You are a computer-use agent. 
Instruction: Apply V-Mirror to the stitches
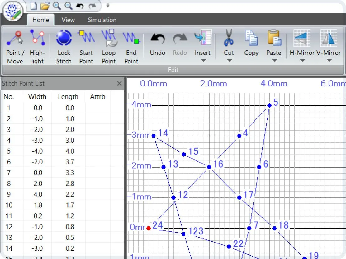328,40
